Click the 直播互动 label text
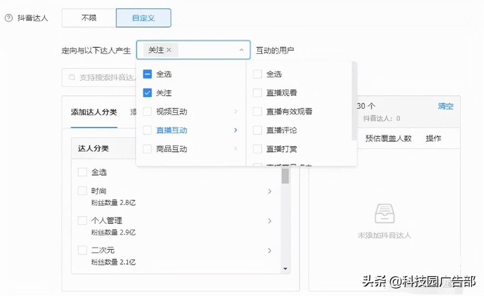Screen dimensions: 484x296 [172, 130]
